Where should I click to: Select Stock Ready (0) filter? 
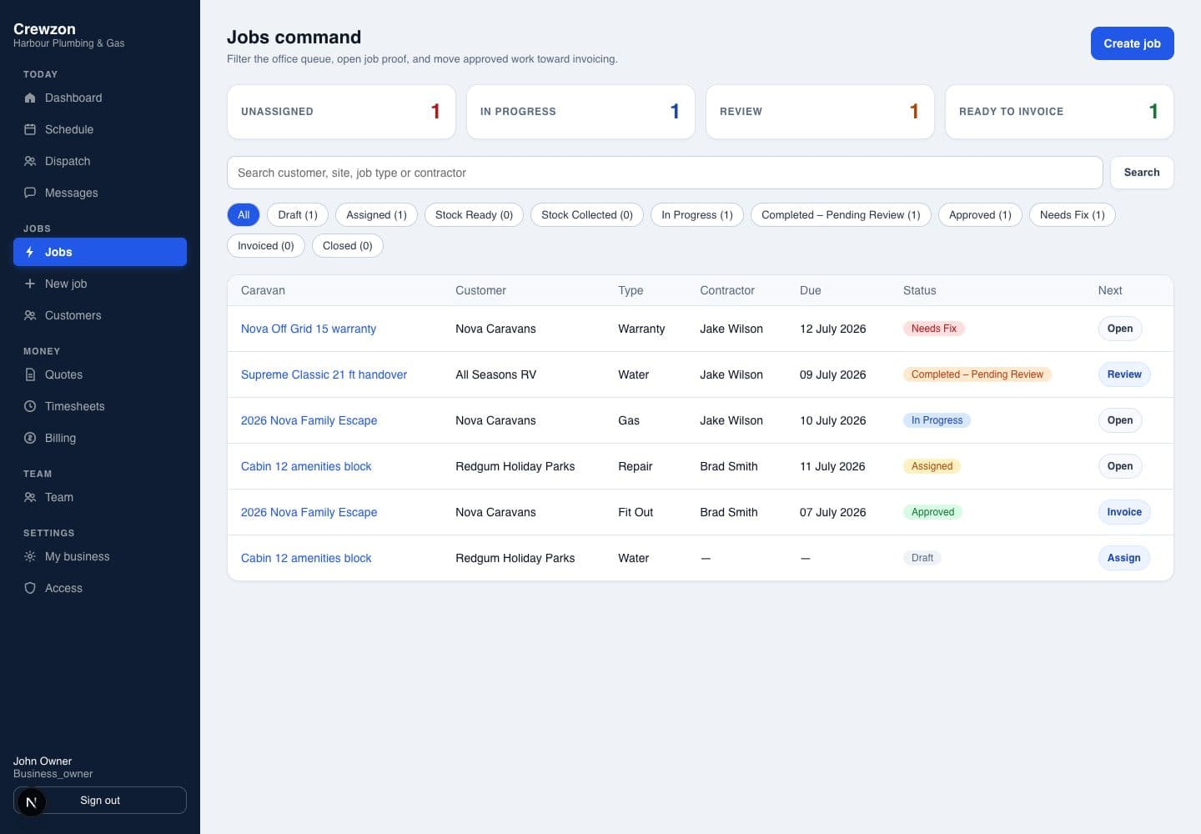coord(474,215)
